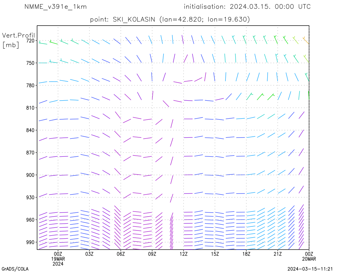Select the initialisation timestamp "2024.03.15. 00:00 UTC"
Image resolution: width=340 pixels, height=272 pixels.
pyautogui.click(x=270, y=7)
